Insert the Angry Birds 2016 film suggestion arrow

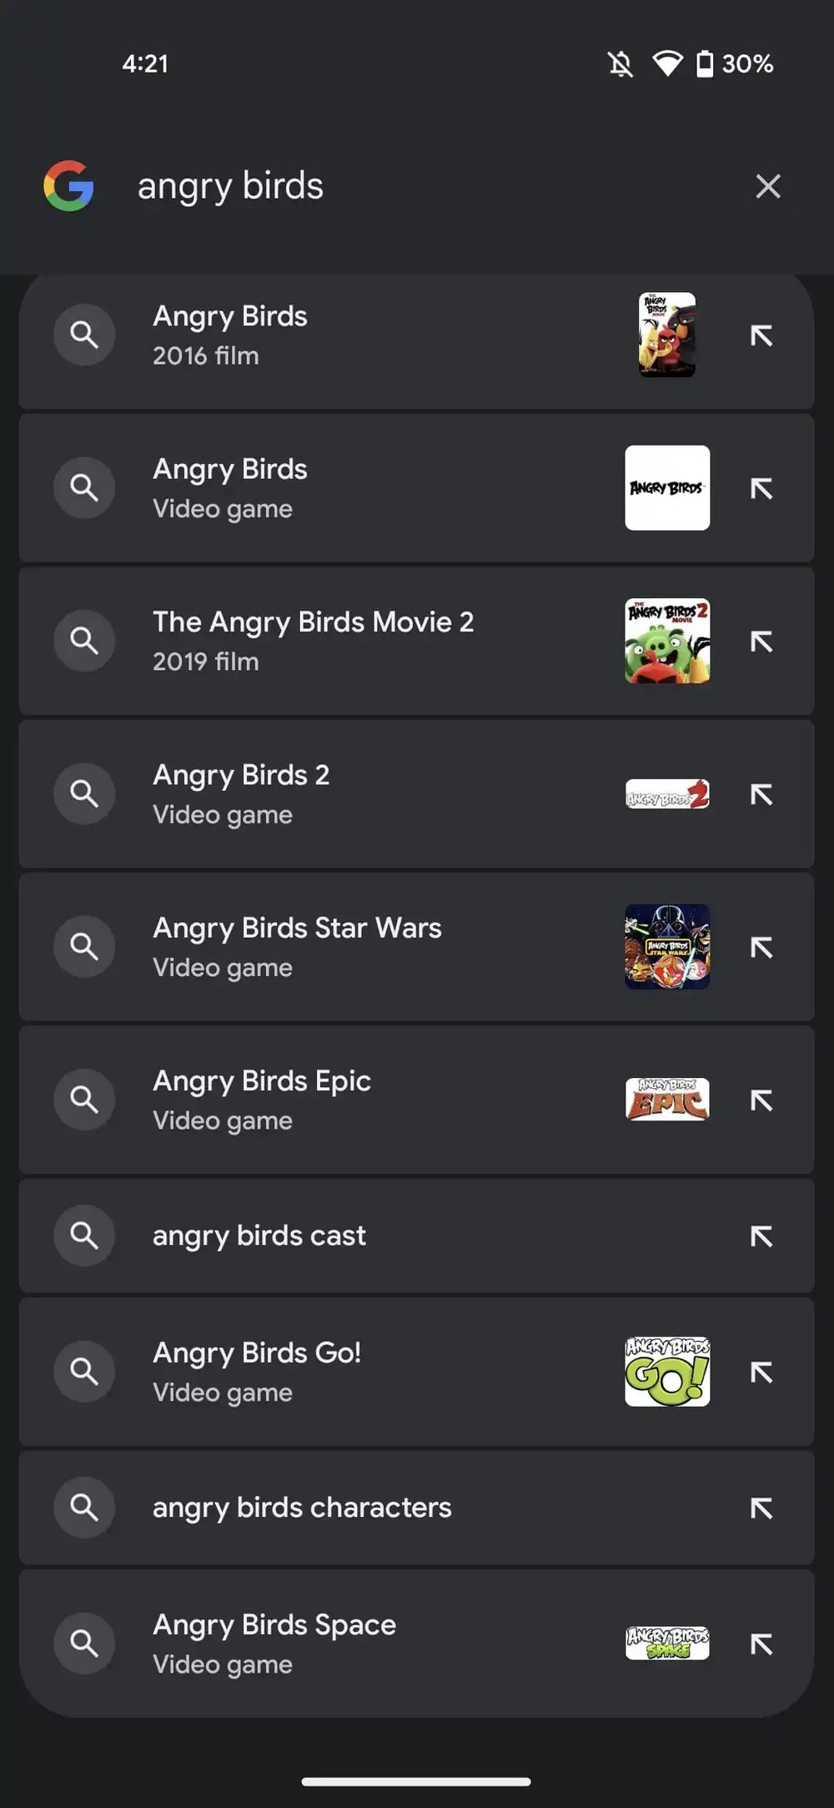pos(761,335)
